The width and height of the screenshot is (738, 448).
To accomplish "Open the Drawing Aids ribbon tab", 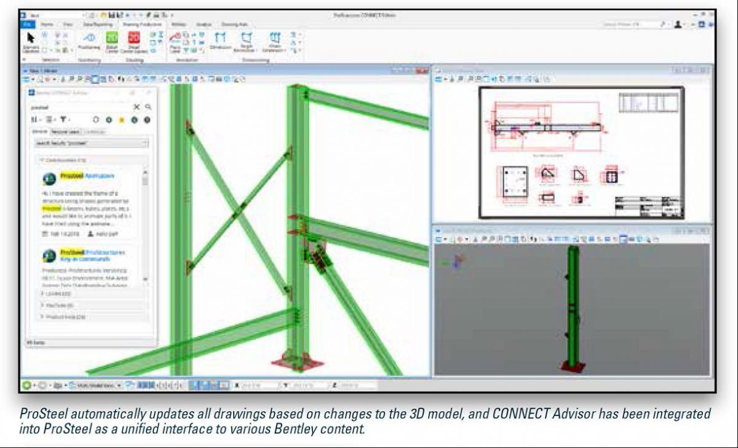I will pos(234,24).
